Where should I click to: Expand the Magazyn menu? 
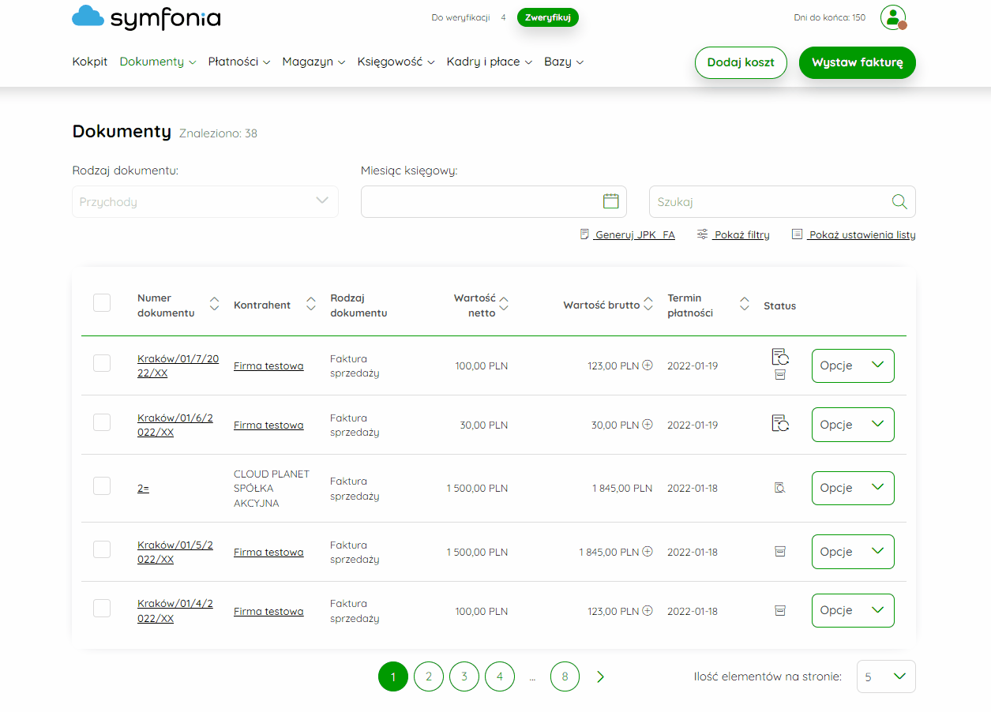click(x=313, y=62)
